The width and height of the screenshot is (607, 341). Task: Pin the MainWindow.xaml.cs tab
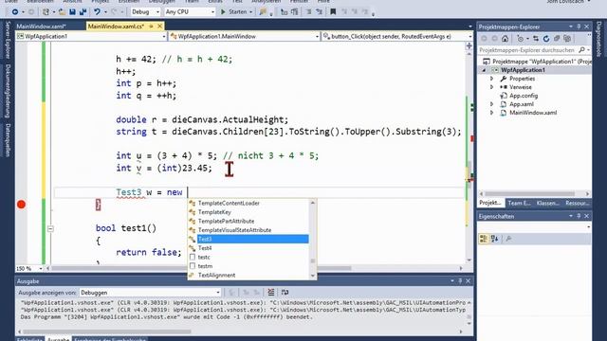pos(152,27)
